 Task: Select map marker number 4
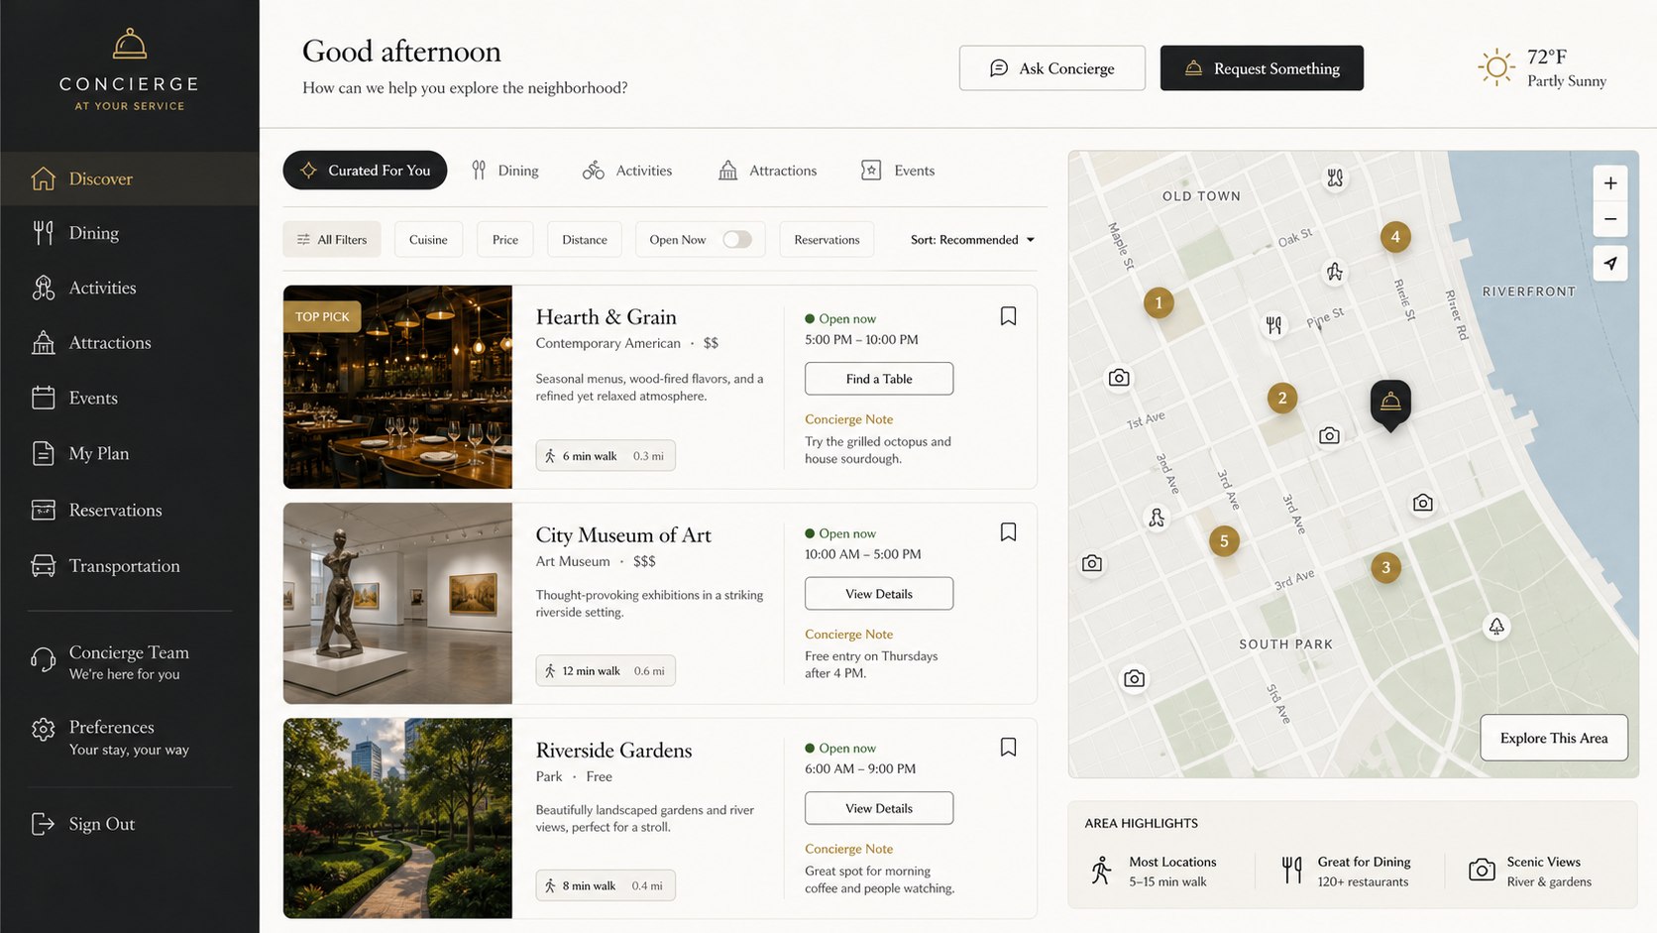[x=1395, y=236]
